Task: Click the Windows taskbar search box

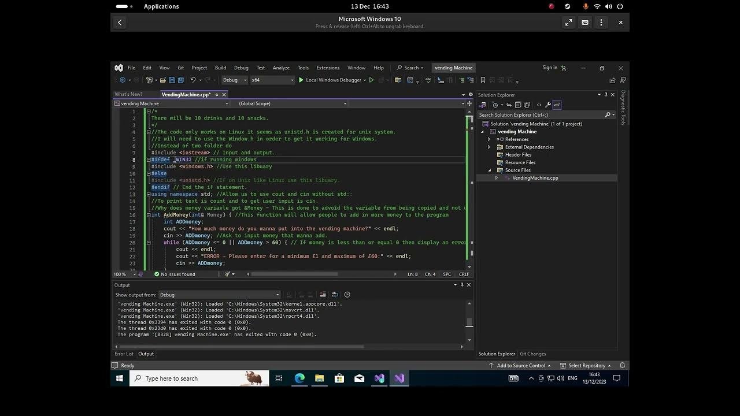Action: [199, 378]
